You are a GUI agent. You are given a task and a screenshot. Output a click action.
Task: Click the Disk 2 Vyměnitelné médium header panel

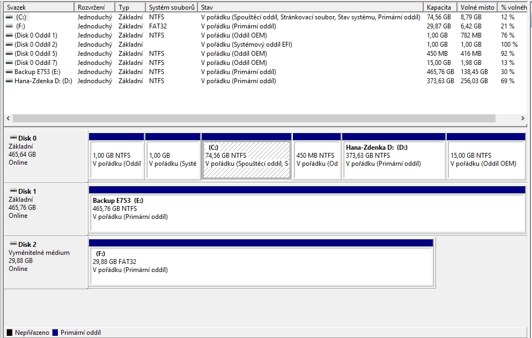click(x=46, y=263)
